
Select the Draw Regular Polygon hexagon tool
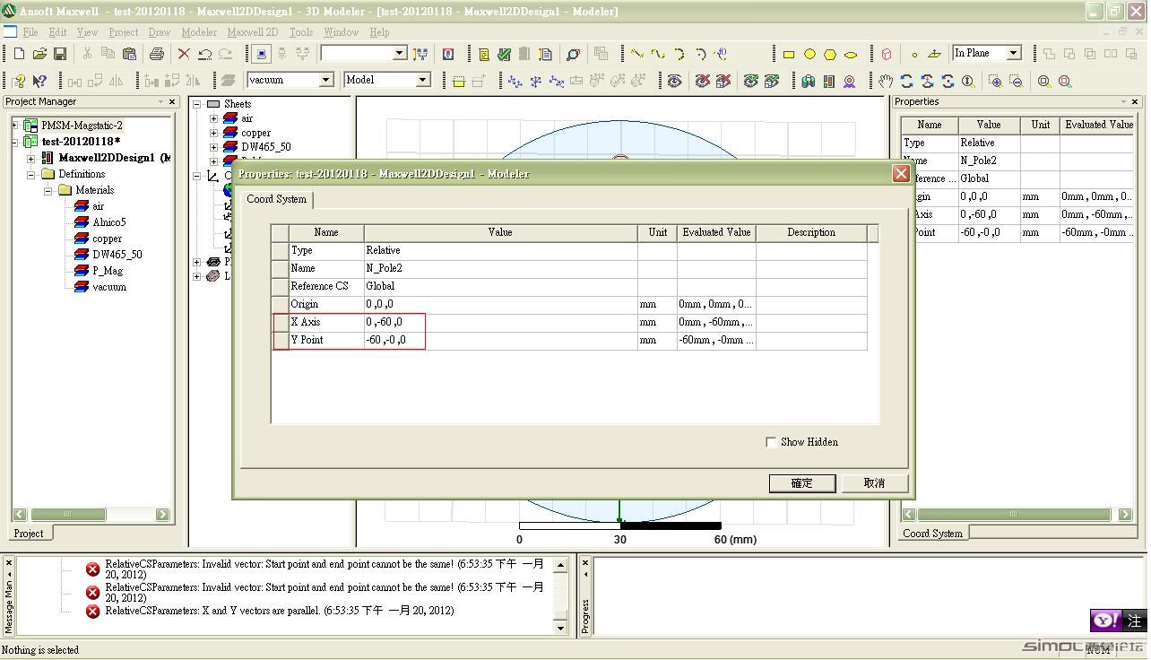[x=830, y=54]
